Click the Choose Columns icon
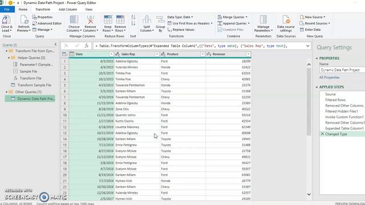This screenshot has height=205, width=365. [74, 20]
